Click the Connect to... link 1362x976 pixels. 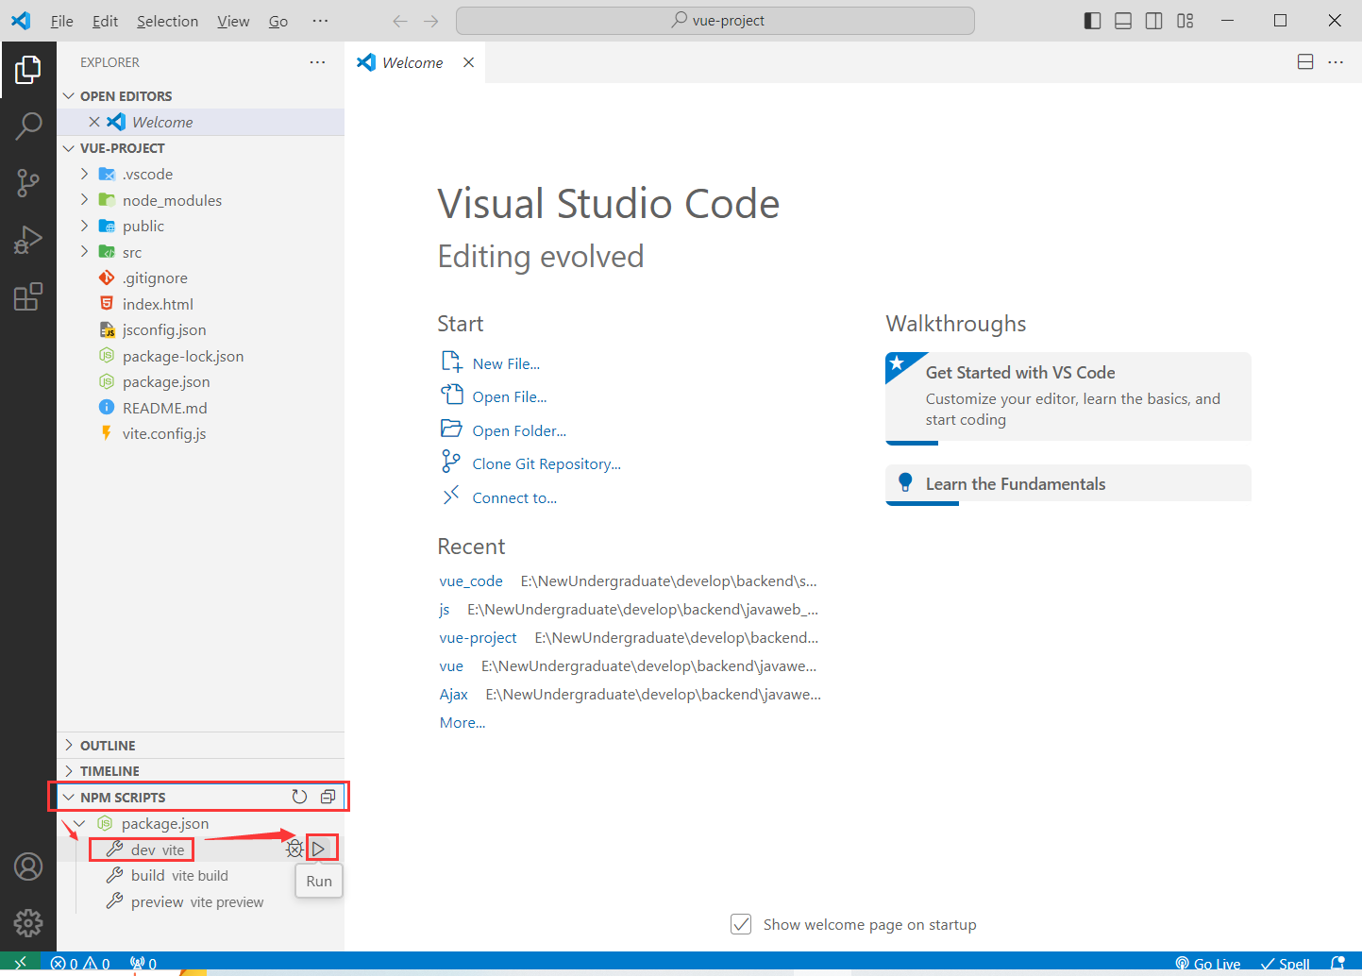tap(514, 497)
